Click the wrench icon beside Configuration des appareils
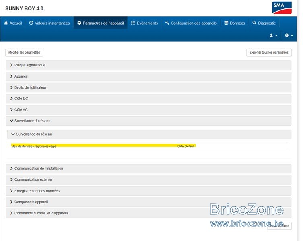This screenshot has height=241, width=305. pos(167,23)
